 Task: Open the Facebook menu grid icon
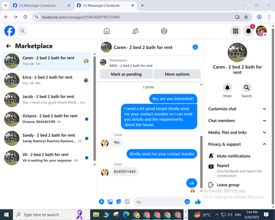click(235, 31)
